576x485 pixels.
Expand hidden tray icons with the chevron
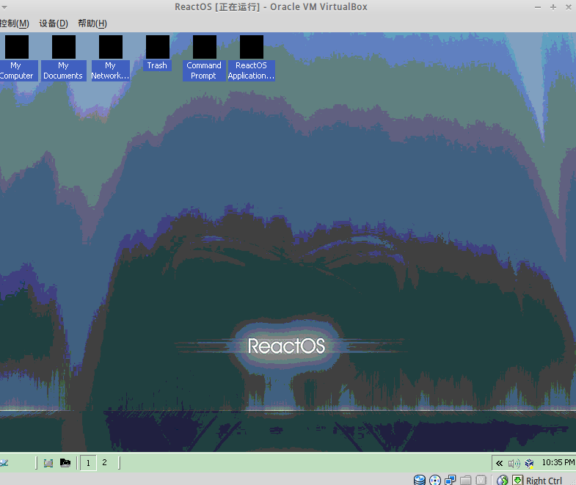(x=499, y=463)
